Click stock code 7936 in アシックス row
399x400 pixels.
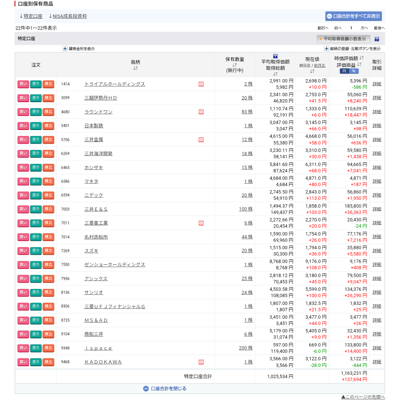(65, 279)
